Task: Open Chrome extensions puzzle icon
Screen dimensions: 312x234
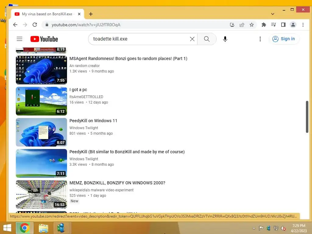Action: 264,25
